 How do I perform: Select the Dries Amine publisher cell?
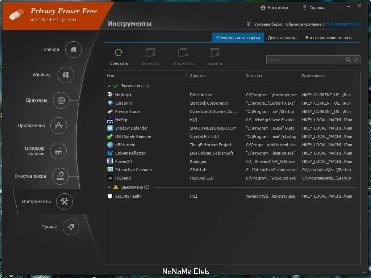pyautogui.click(x=201, y=95)
